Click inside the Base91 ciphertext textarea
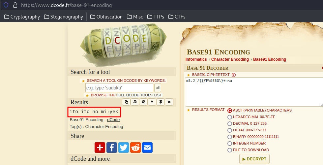The image size is (323, 165). point(254,92)
